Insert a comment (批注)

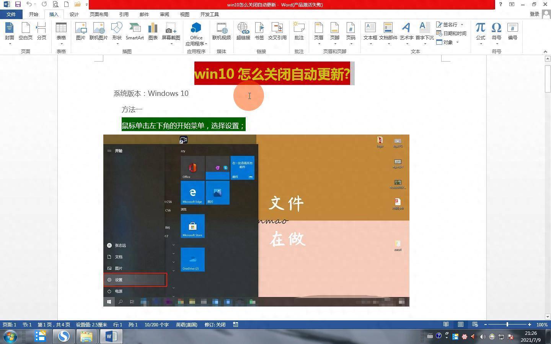click(299, 31)
